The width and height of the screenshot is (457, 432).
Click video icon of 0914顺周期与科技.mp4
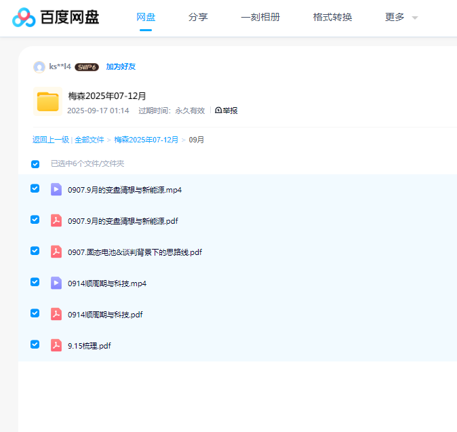(x=56, y=283)
